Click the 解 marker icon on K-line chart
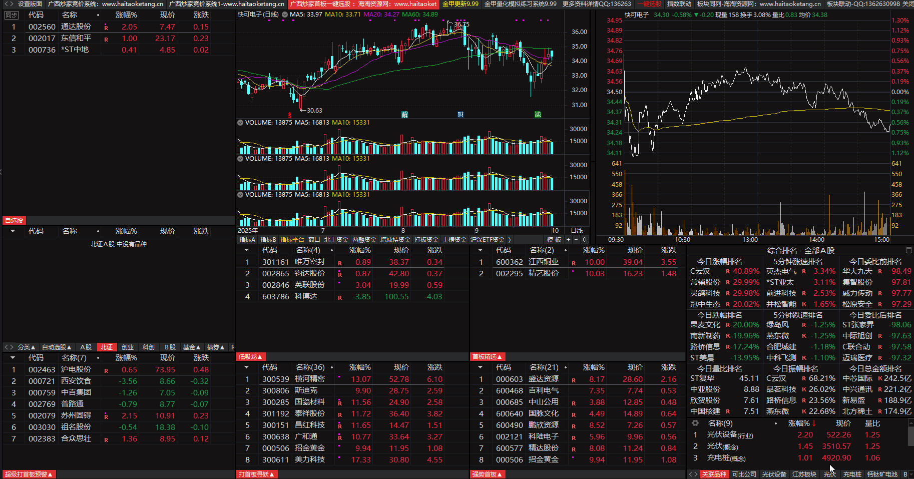The height and width of the screenshot is (479, 914). coord(404,115)
